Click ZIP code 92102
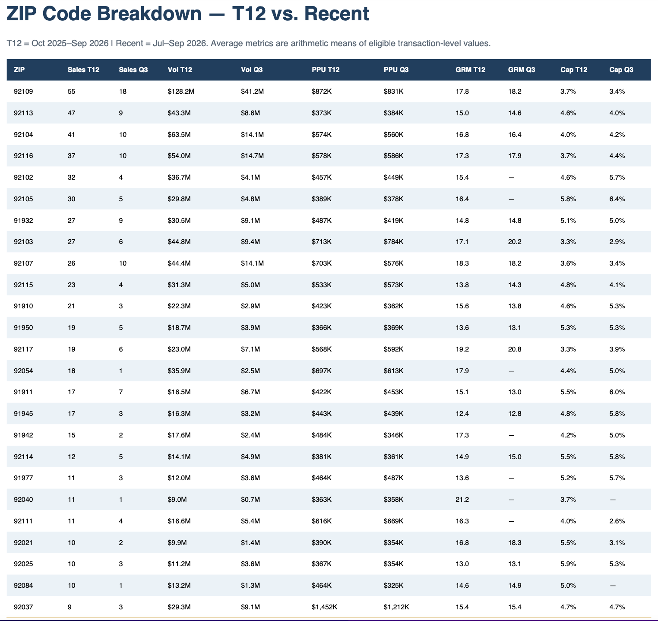 (23, 177)
